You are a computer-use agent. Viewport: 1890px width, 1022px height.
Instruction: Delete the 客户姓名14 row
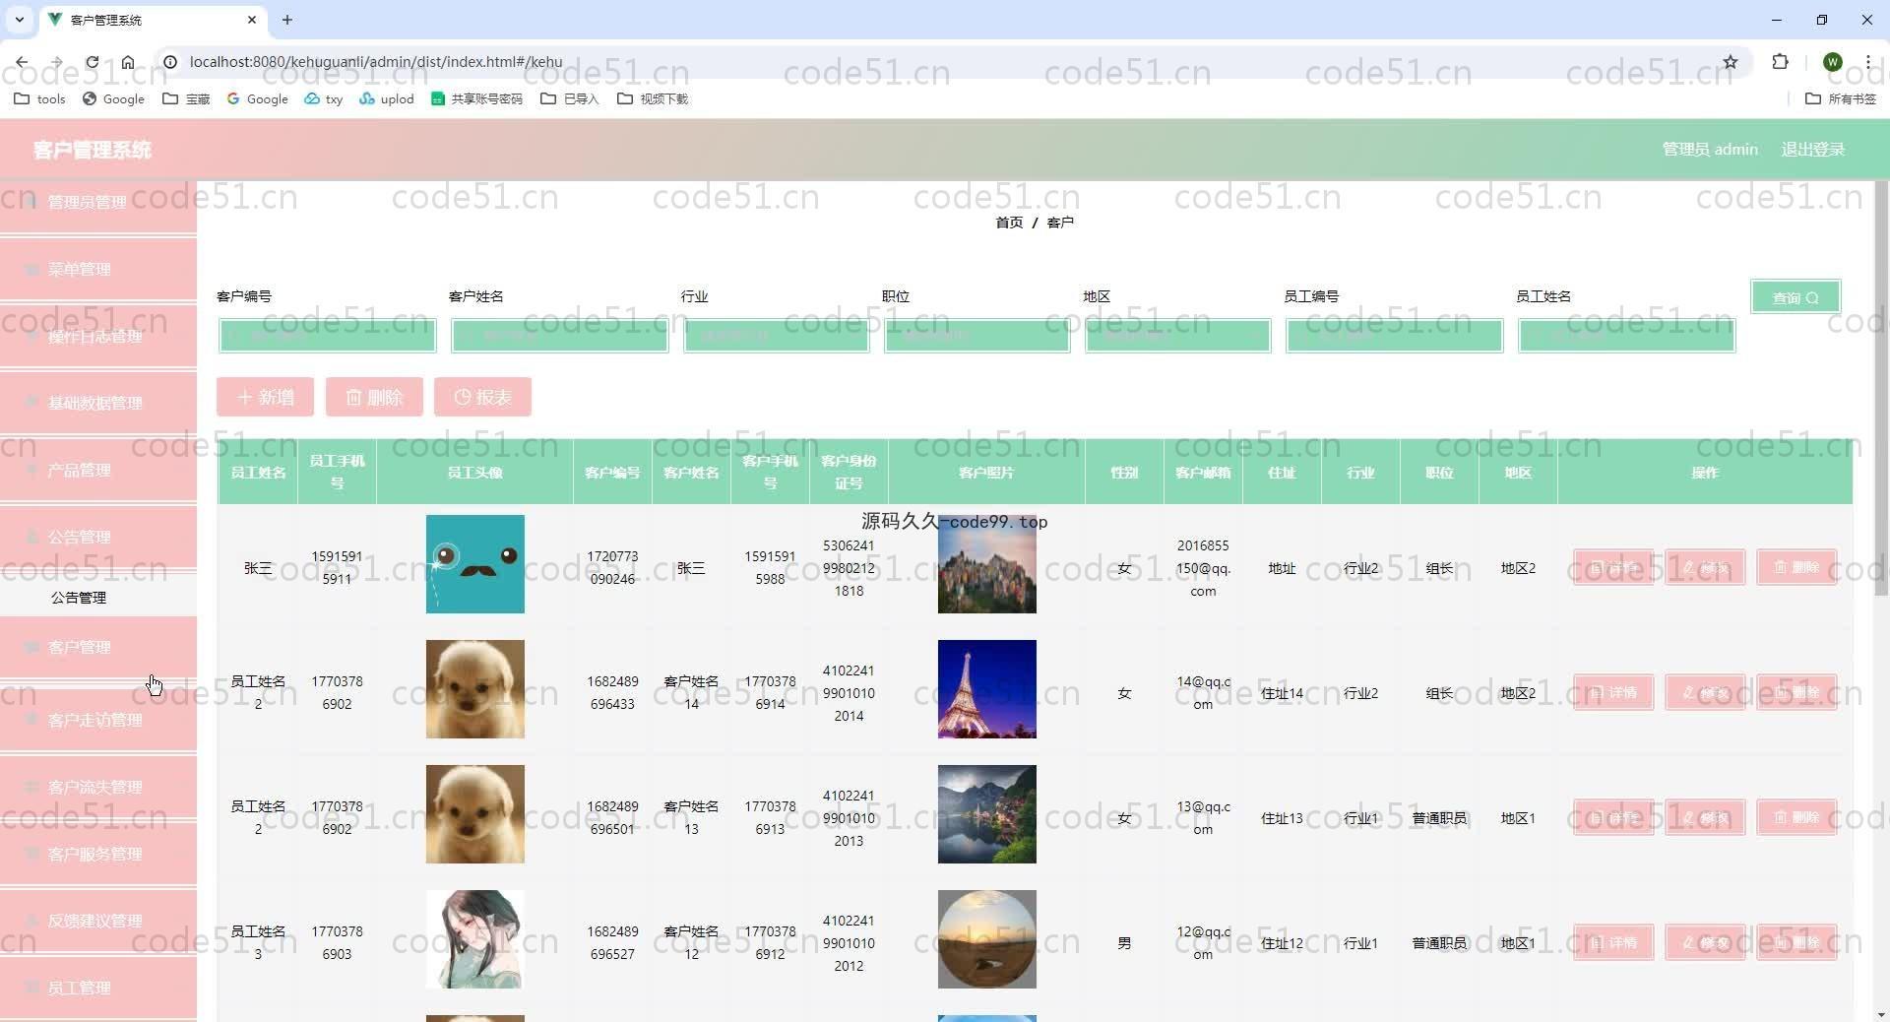[x=1796, y=692]
